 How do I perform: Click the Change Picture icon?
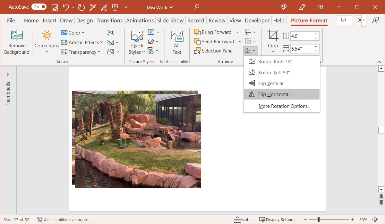tap(110, 42)
